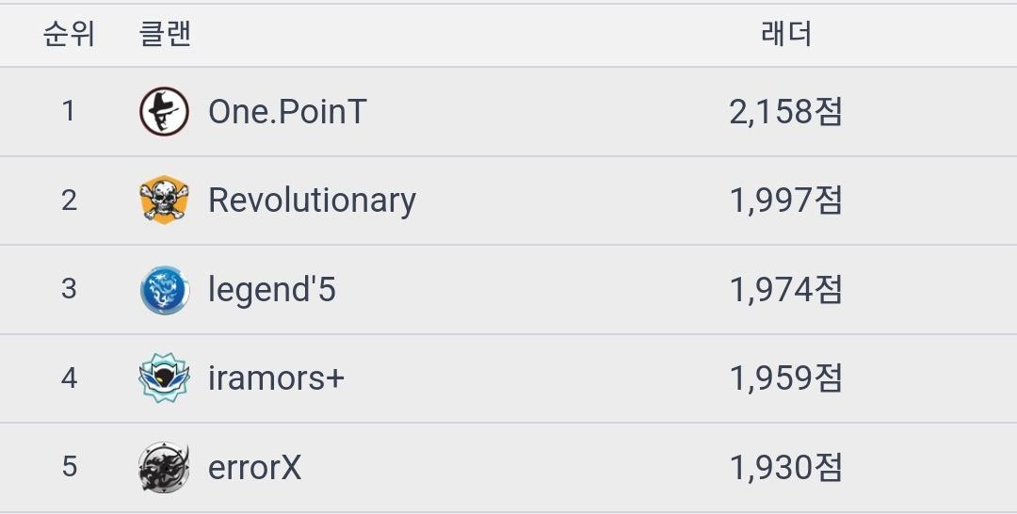Open the errorX clan name link
Viewport: 1017px width, 514px height.
click(x=254, y=467)
